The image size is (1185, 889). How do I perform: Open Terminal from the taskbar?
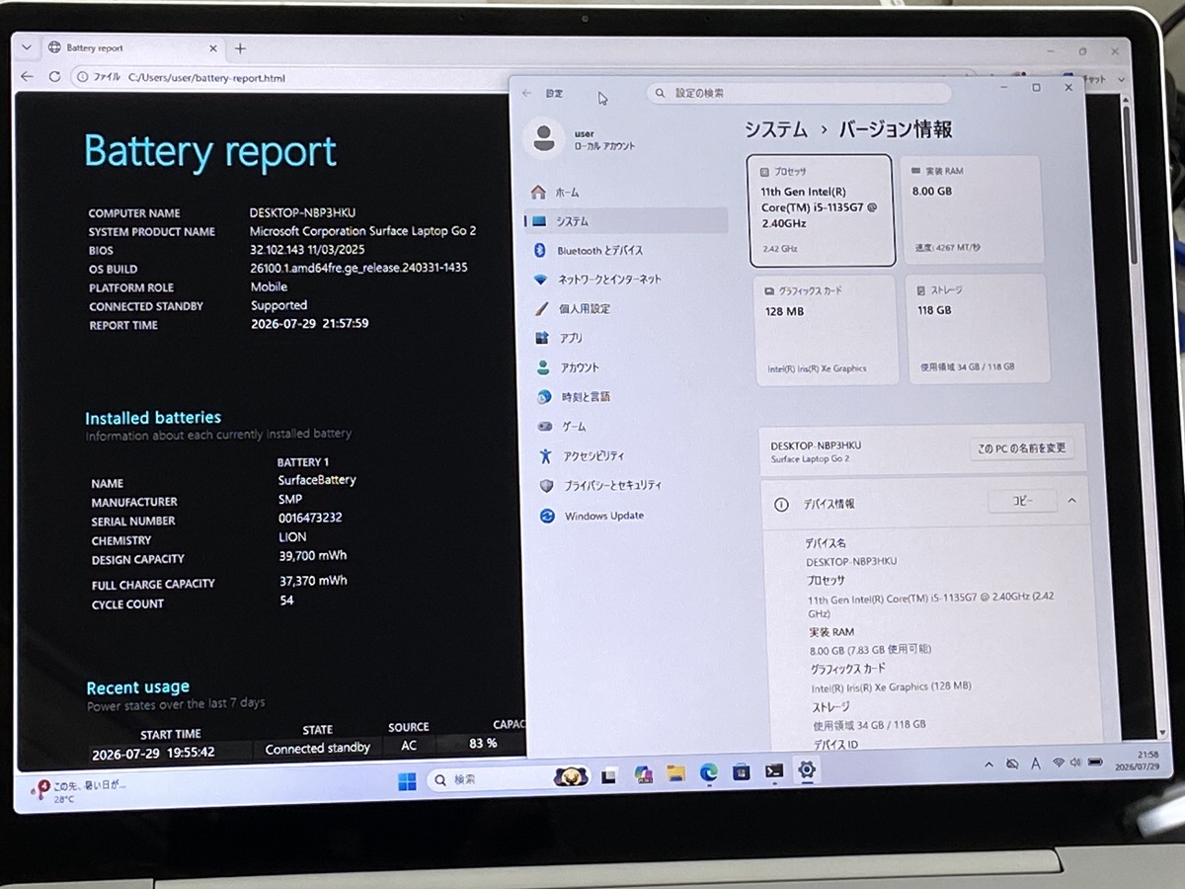click(774, 770)
